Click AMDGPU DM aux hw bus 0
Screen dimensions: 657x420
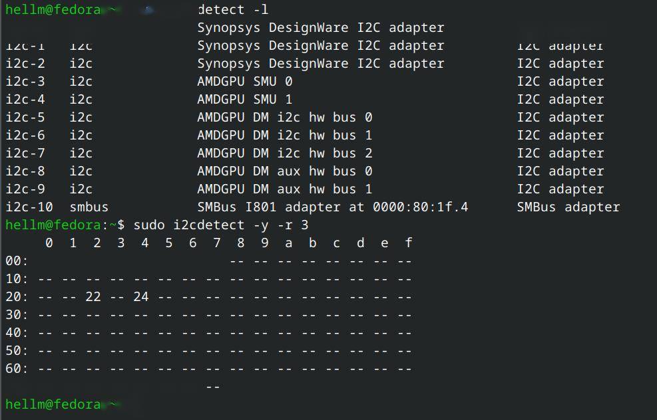[x=284, y=171]
